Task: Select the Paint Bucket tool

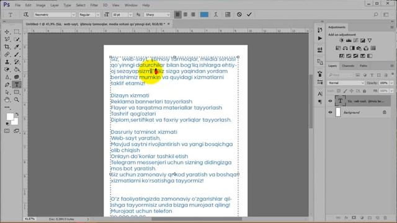Action: pos(17,69)
